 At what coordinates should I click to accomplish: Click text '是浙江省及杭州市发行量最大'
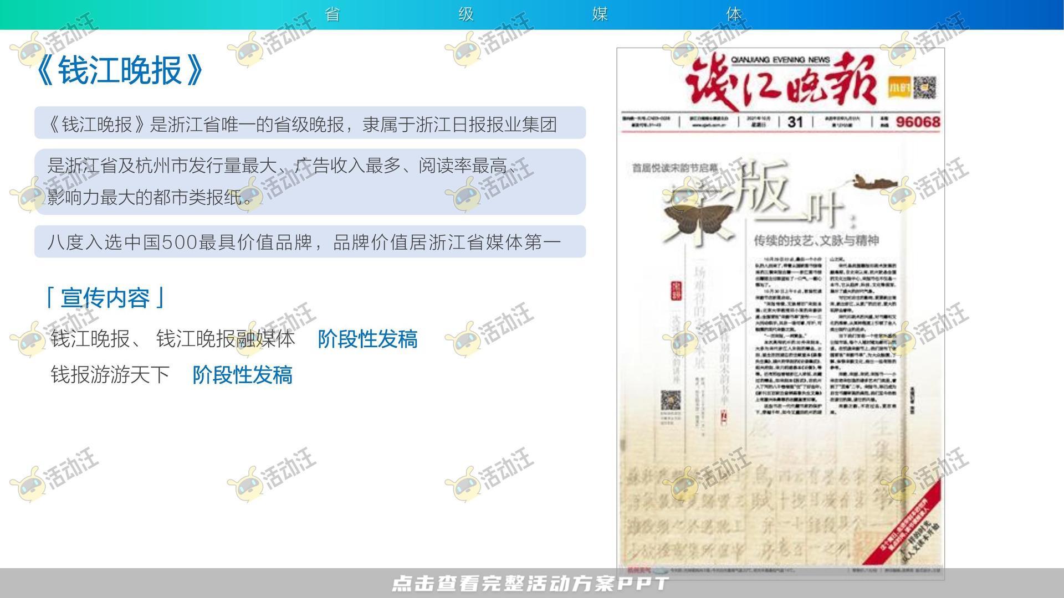coord(161,165)
